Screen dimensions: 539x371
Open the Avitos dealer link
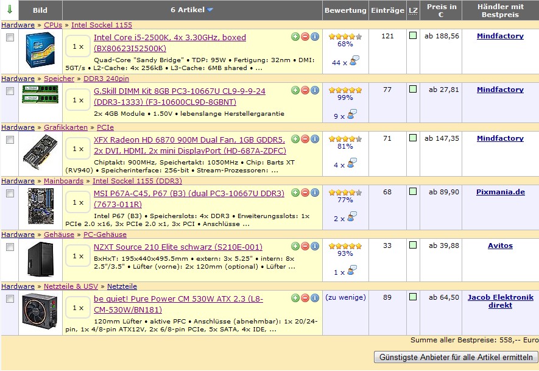(500, 246)
